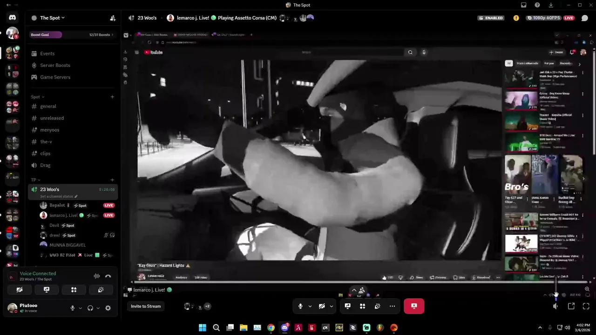Viewport: 596px width, 335px height.
Task: Start an activity from the control bar
Action: tap(362, 306)
